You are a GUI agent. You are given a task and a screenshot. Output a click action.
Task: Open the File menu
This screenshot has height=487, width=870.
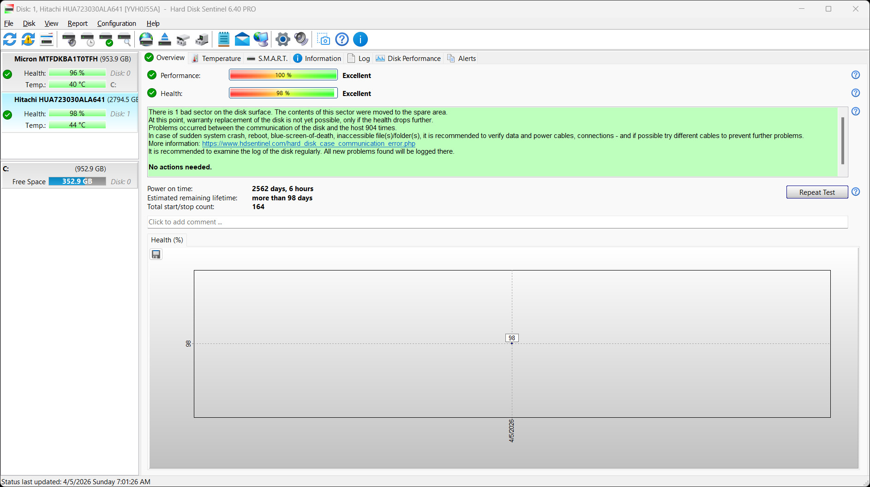[x=9, y=24]
